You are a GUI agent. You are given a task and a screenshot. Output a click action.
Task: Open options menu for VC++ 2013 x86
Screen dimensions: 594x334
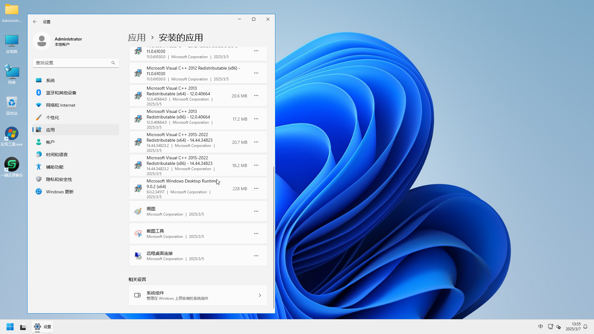256,119
